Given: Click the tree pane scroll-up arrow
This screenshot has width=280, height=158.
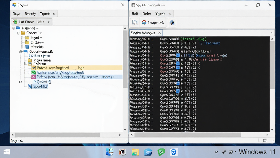Looking at the screenshot, I should [x=125, y=28].
